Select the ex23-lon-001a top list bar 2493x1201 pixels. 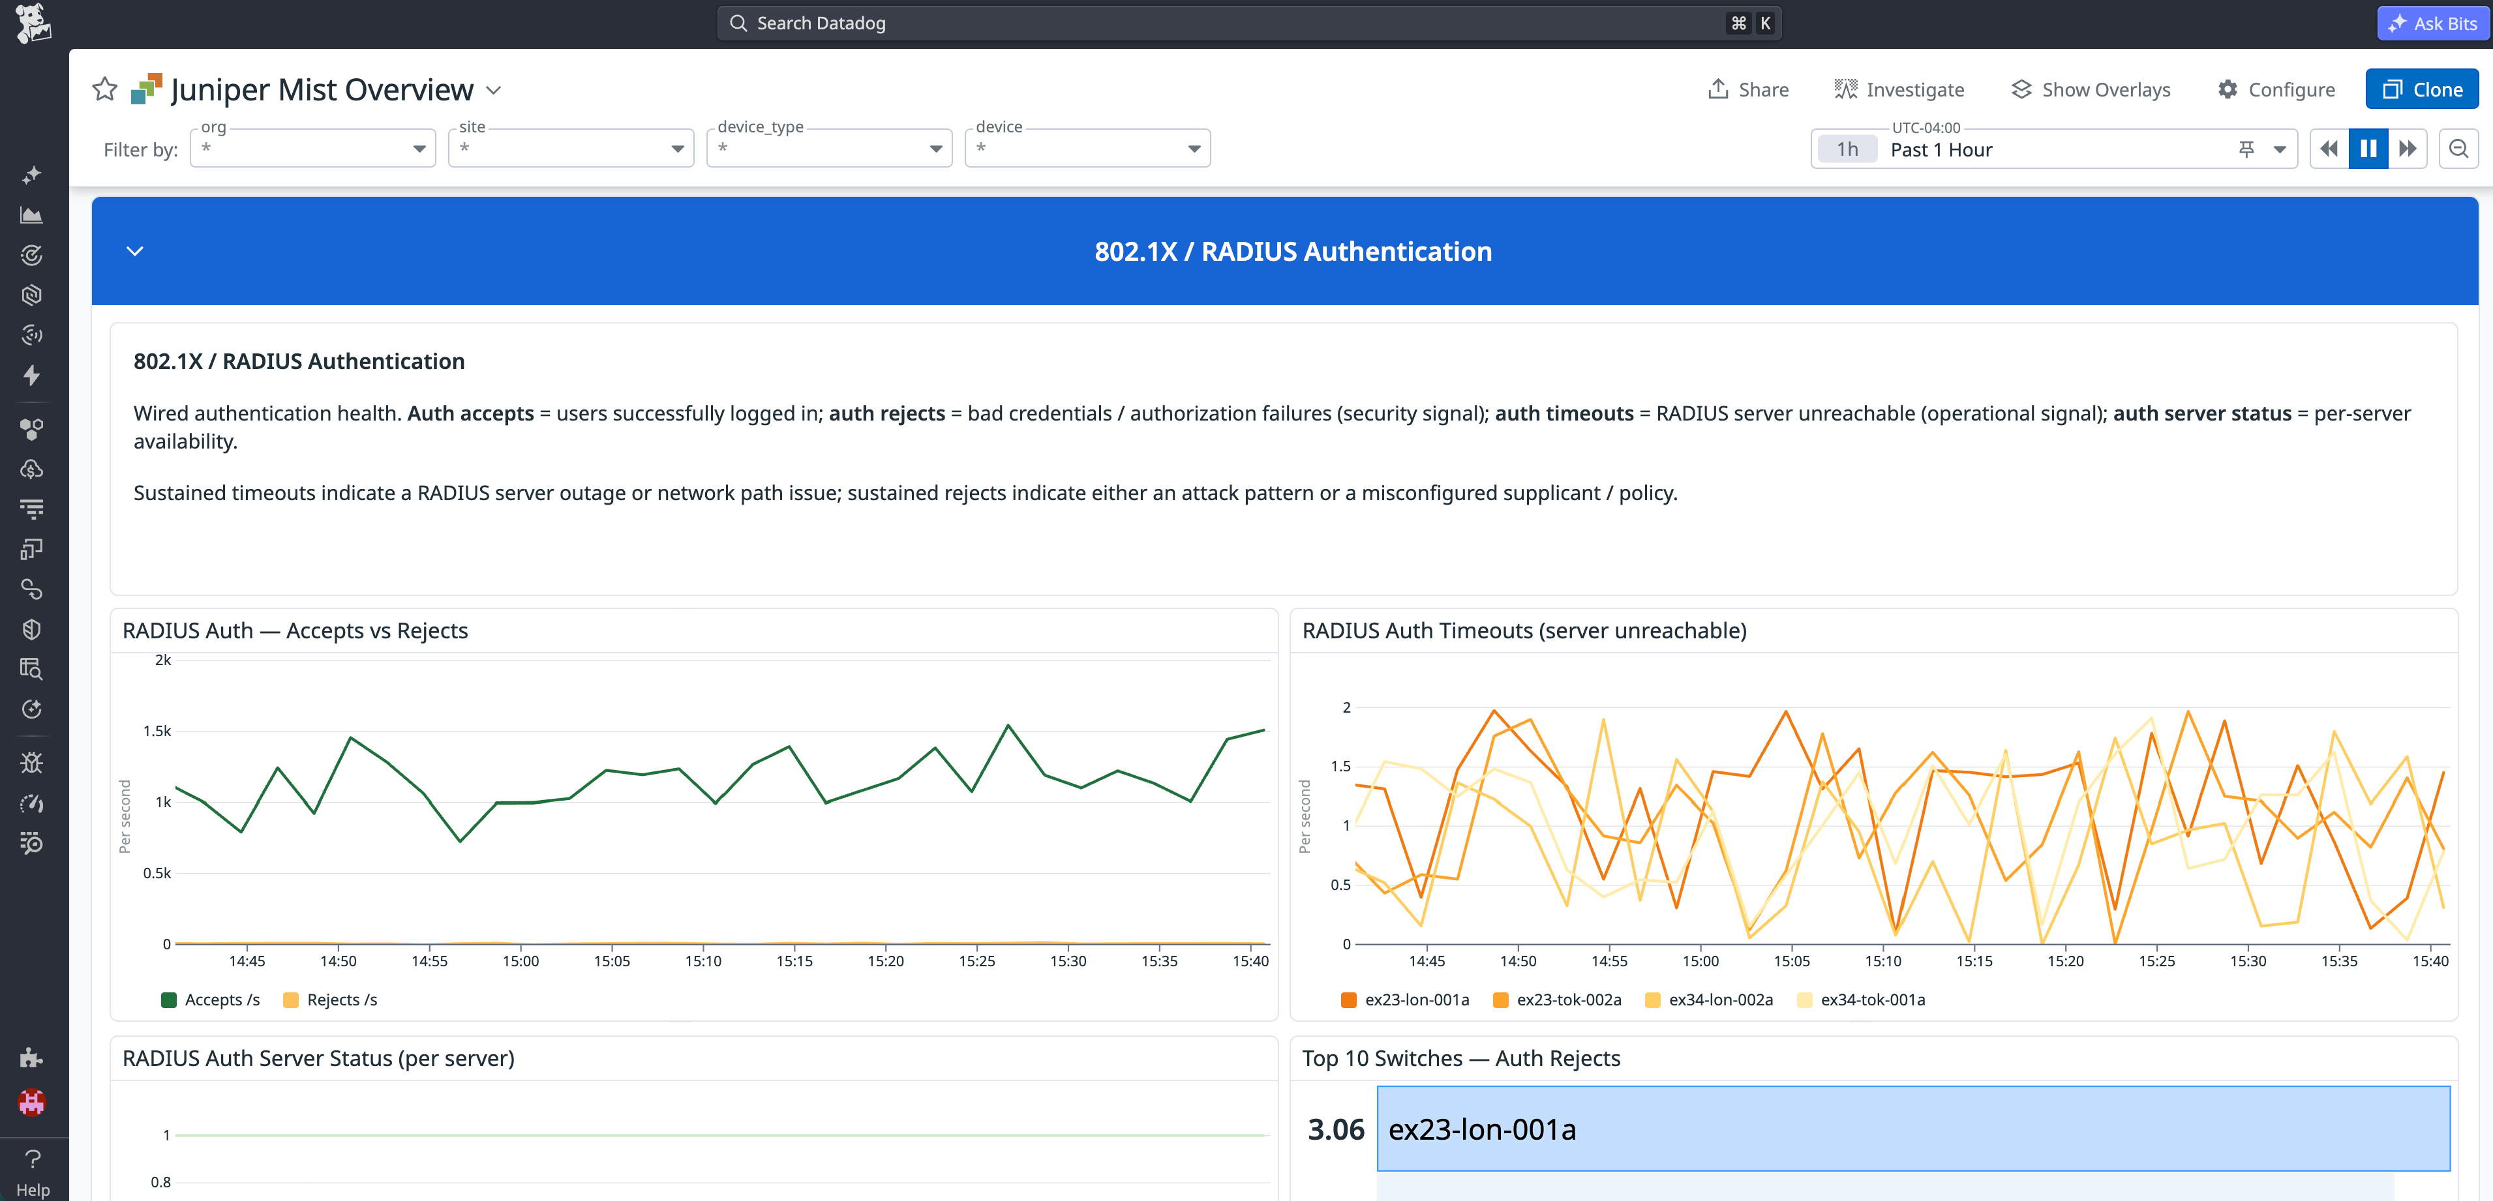point(1913,1129)
